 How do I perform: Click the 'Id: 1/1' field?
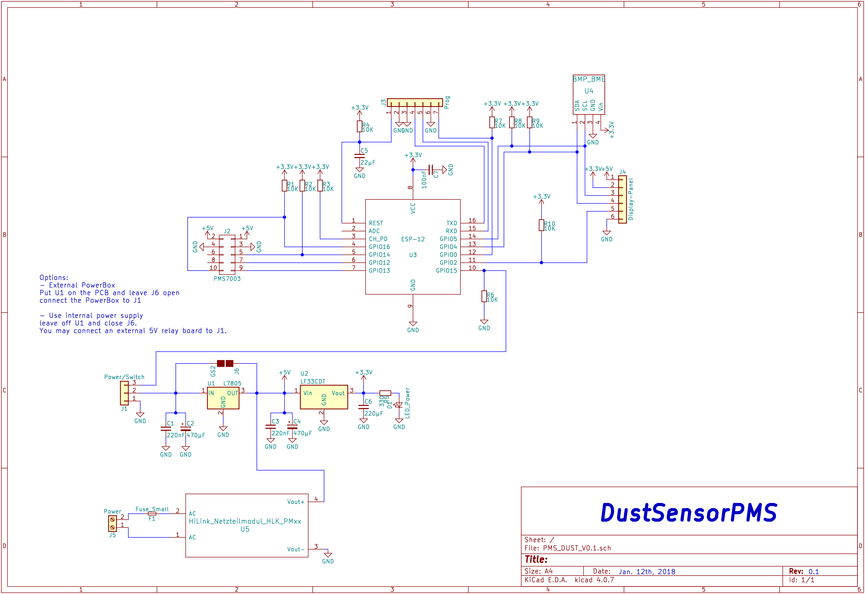point(801,580)
